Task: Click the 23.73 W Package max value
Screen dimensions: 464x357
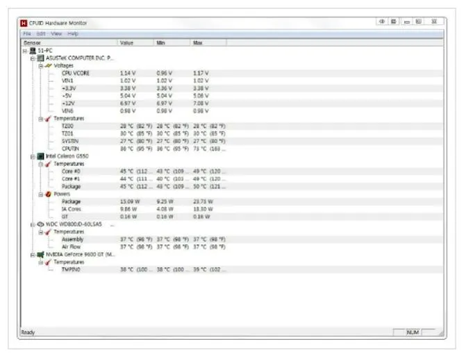Action: [203, 201]
